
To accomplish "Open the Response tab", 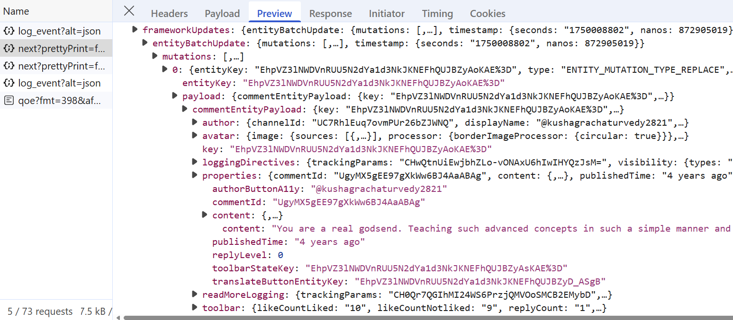I will click(x=330, y=14).
